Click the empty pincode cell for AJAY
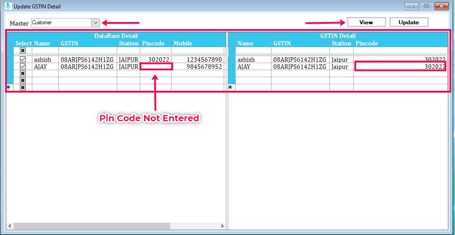This screenshot has width=455, height=235. (x=156, y=67)
